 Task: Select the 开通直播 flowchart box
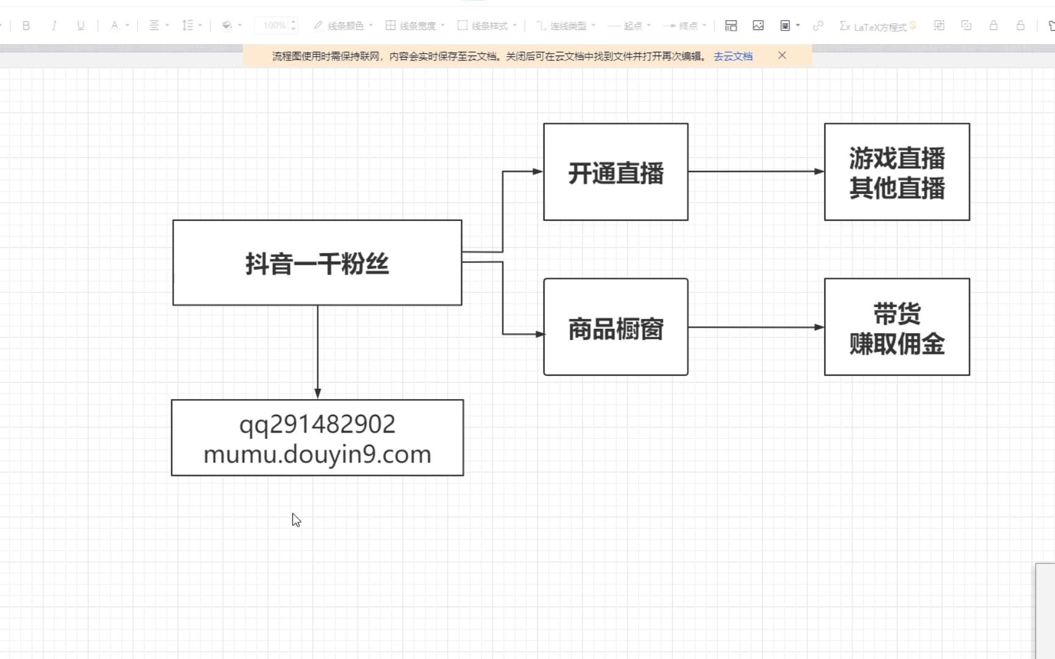pyautogui.click(x=615, y=171)
